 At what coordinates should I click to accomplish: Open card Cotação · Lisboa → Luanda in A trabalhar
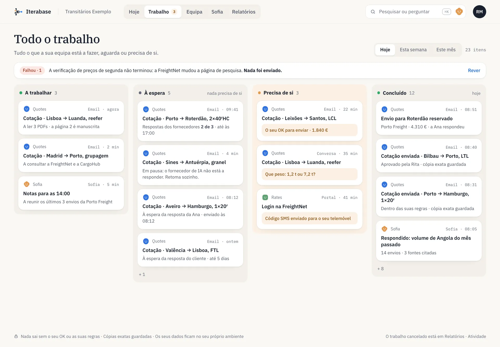(x=71, y=118)
